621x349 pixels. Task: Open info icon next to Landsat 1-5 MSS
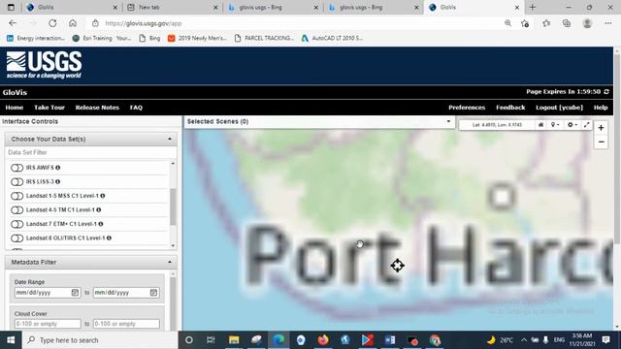[103, 196]
